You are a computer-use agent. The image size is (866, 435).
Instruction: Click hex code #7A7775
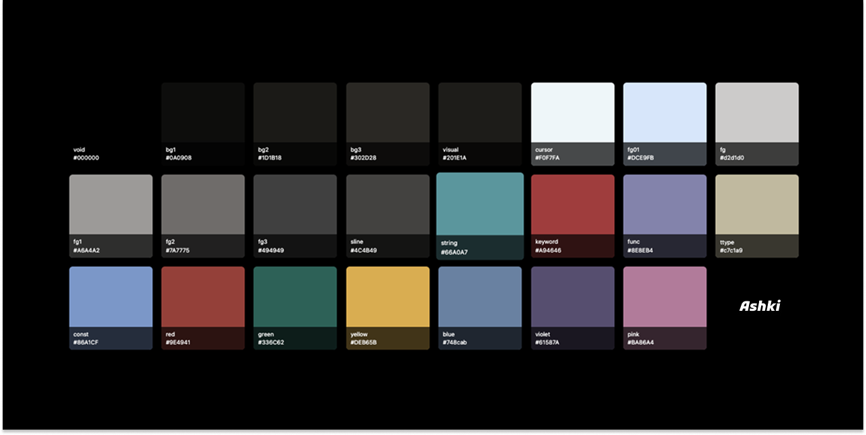(178, 250)
